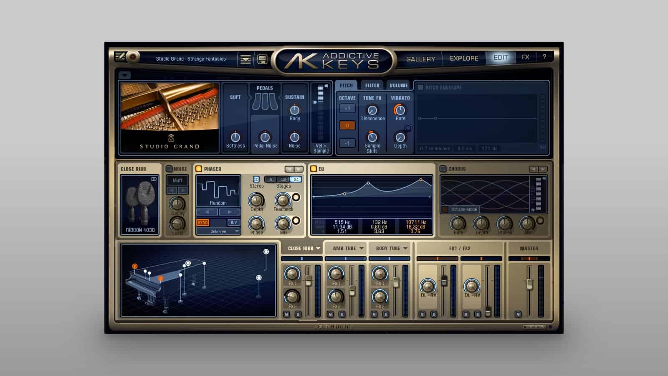Click the Studio Grand piano thumbnail
668x376 pixels.
tap(170, 117)
